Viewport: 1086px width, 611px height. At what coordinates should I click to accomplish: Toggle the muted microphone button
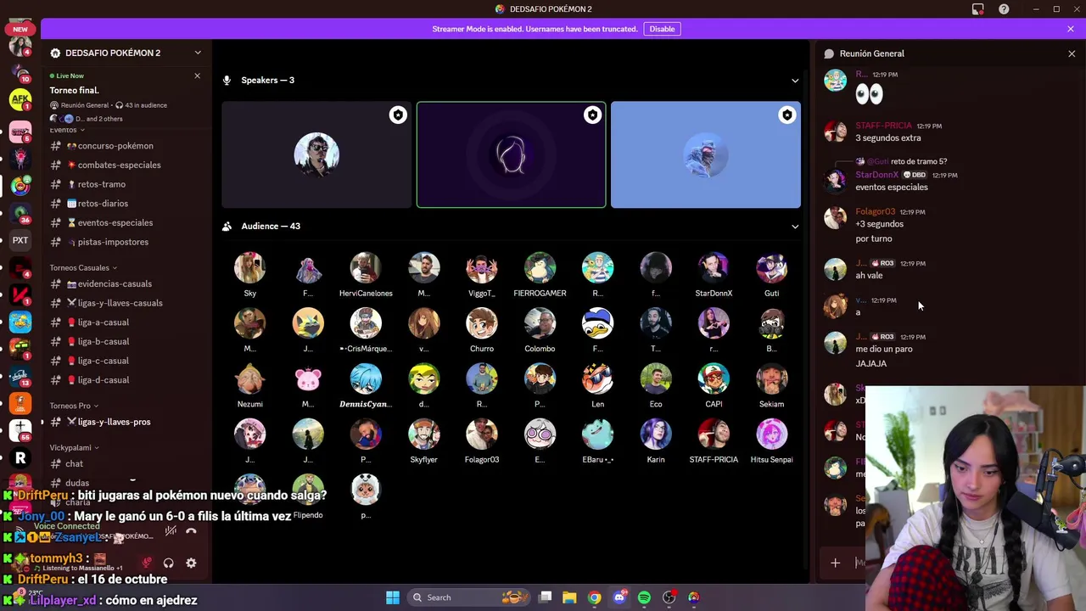(x=147, y=563)
